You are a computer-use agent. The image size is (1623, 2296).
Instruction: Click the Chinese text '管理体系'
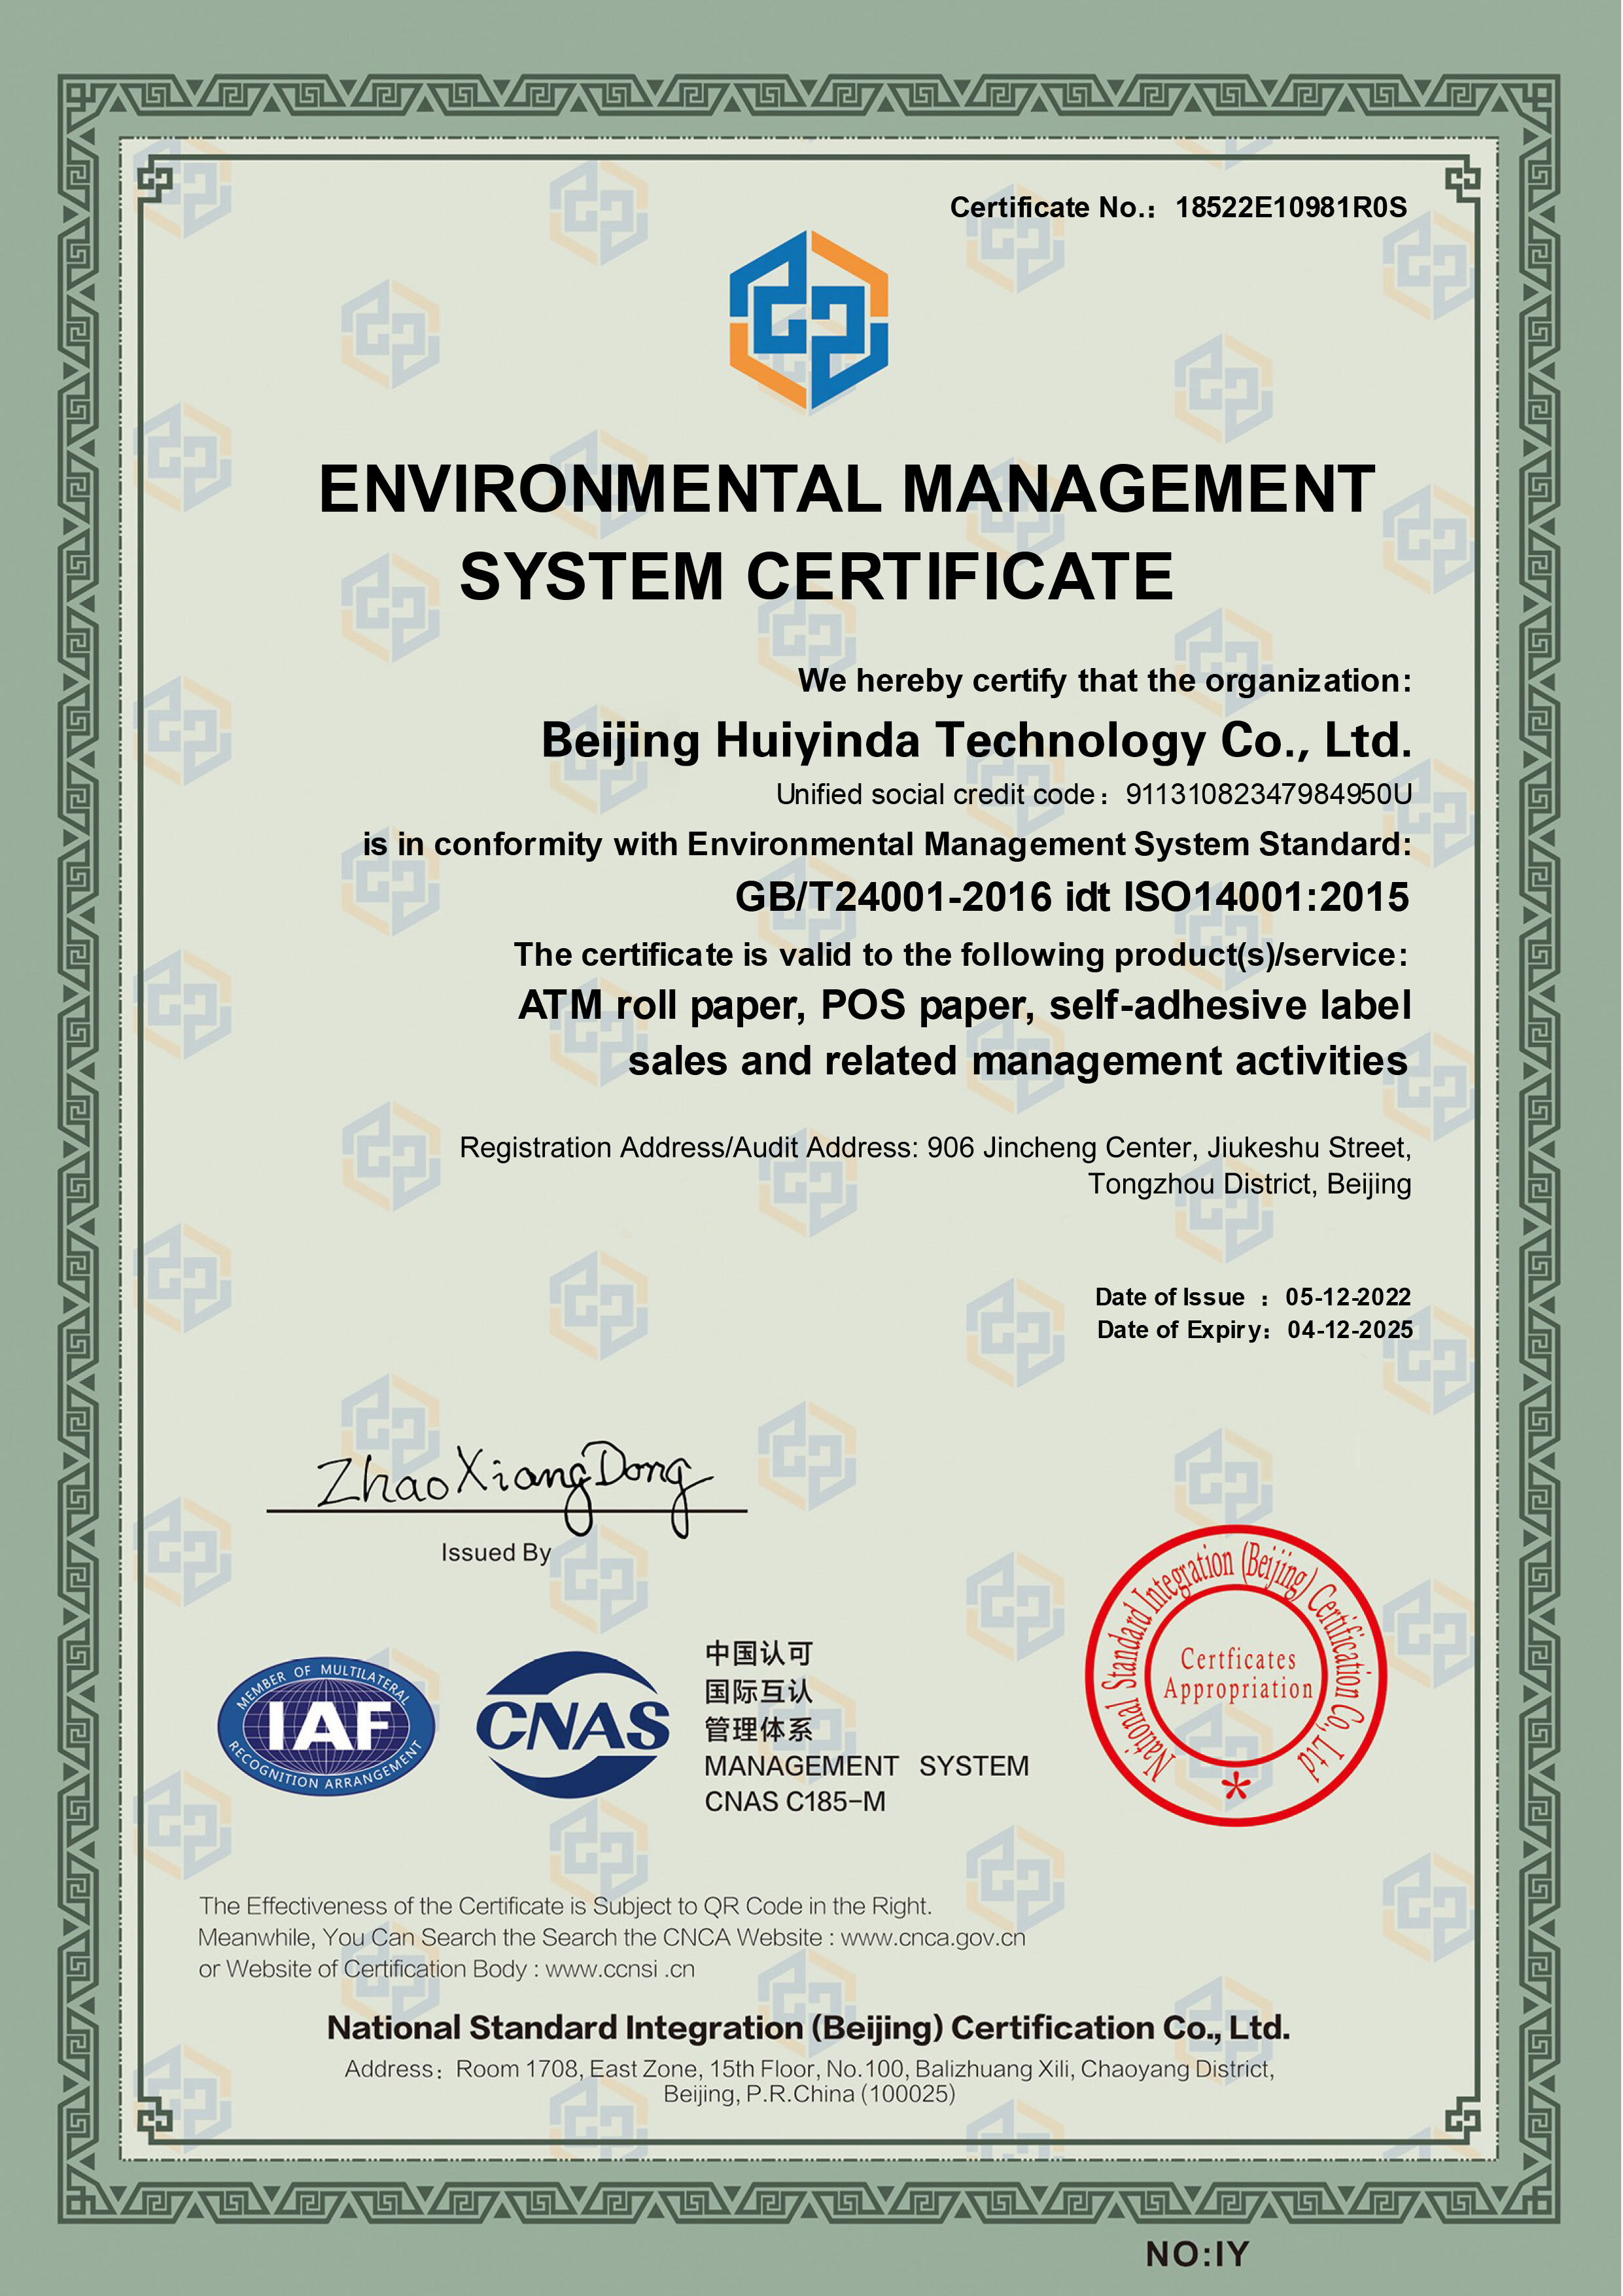(759, 1730)
